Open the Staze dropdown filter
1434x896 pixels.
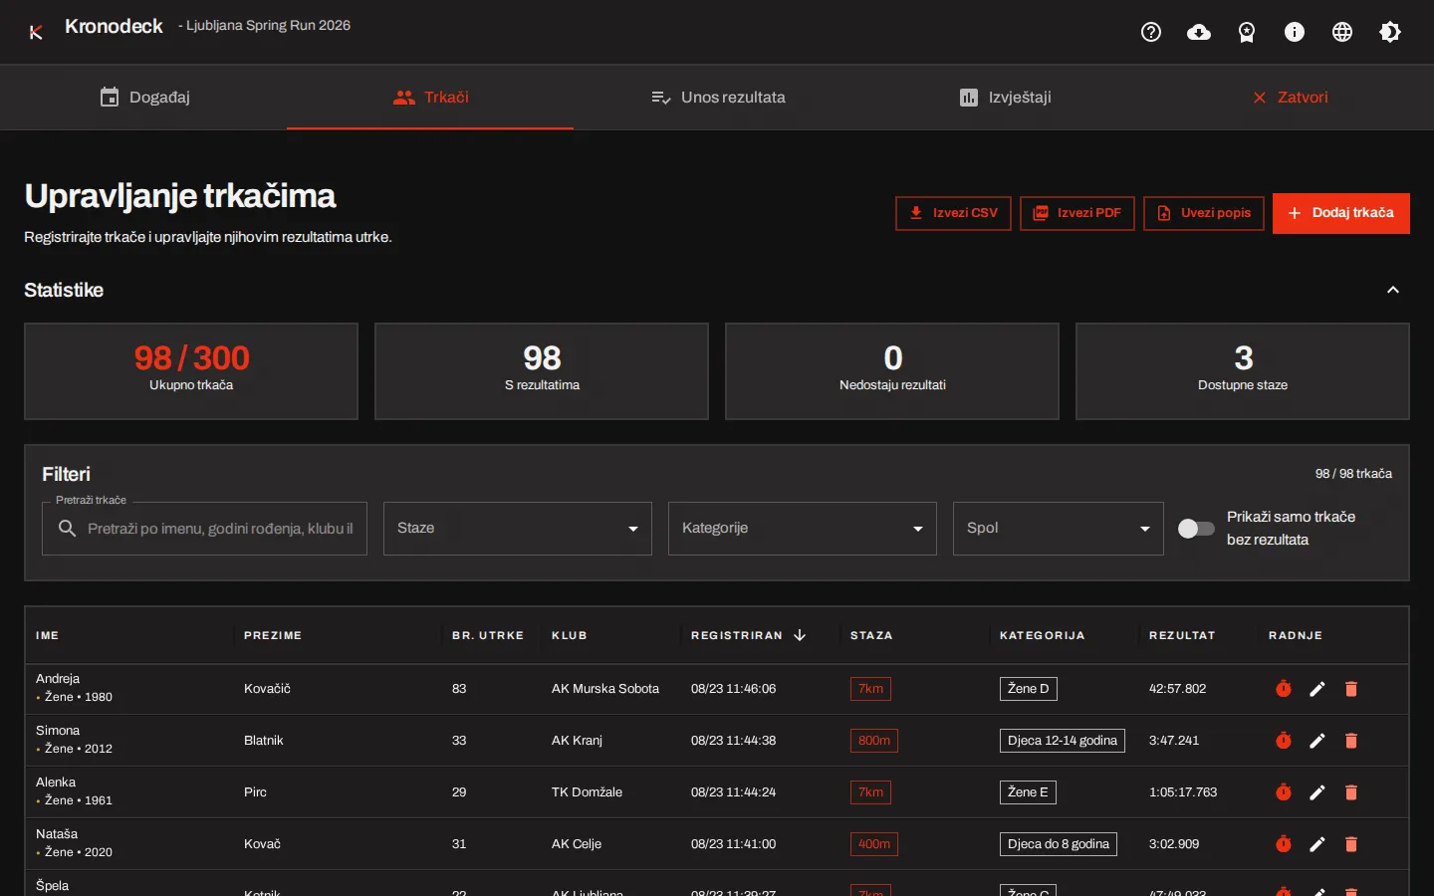(518, 529)
